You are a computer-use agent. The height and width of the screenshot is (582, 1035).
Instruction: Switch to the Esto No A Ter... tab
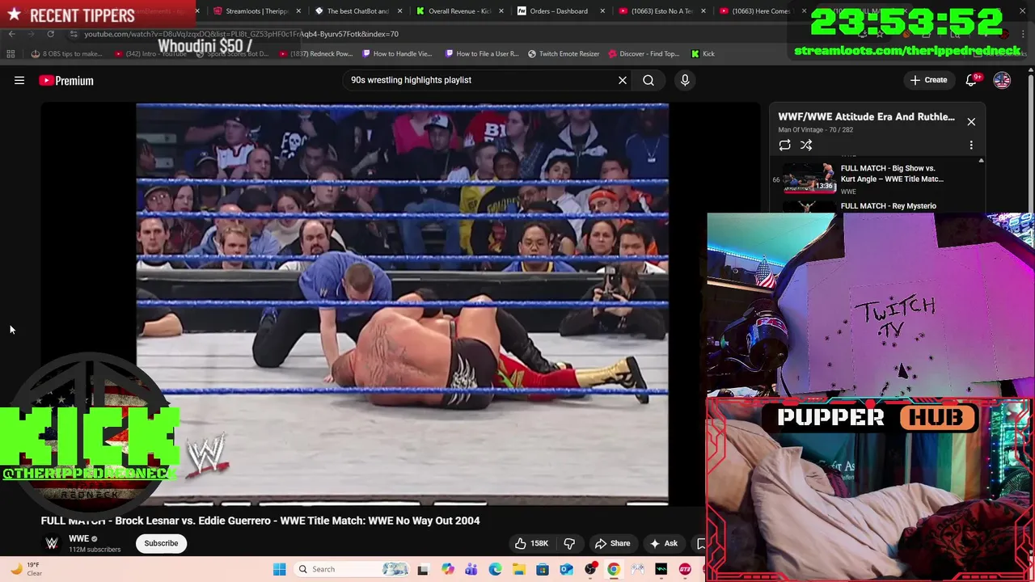661,11
